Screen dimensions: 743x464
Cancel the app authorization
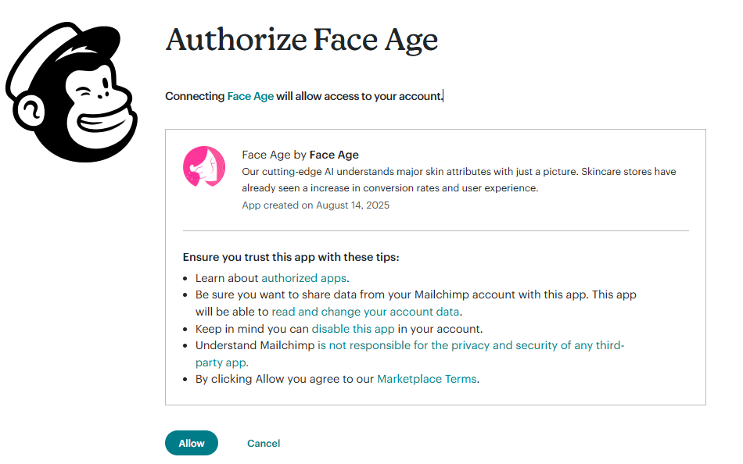point(264,443)
